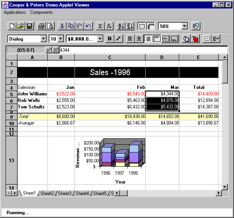Click the Cut scissors icon
234x218 pixels.
point(62,26)
